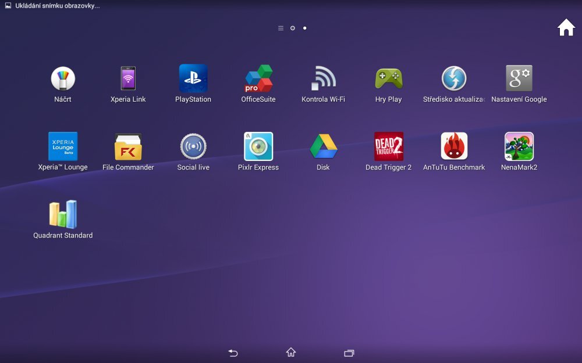
Task: Tap the Home navigation button
Action: click(x=290, y=353)
